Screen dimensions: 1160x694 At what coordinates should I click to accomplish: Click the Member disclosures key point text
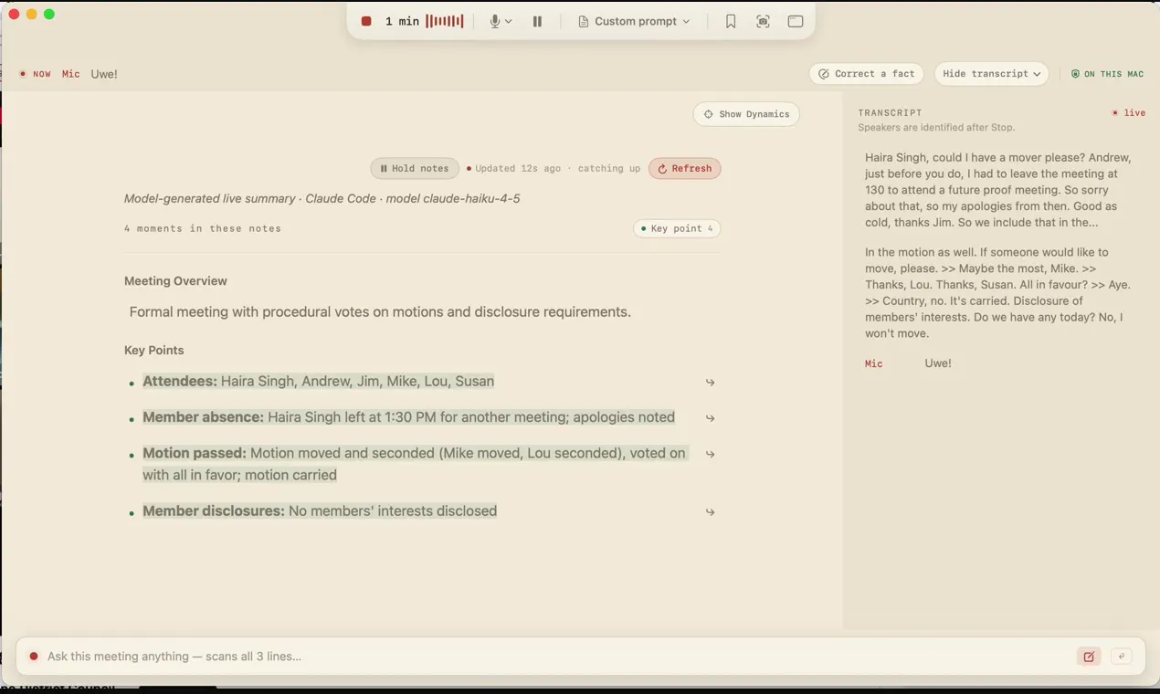(x=320, y=510)
